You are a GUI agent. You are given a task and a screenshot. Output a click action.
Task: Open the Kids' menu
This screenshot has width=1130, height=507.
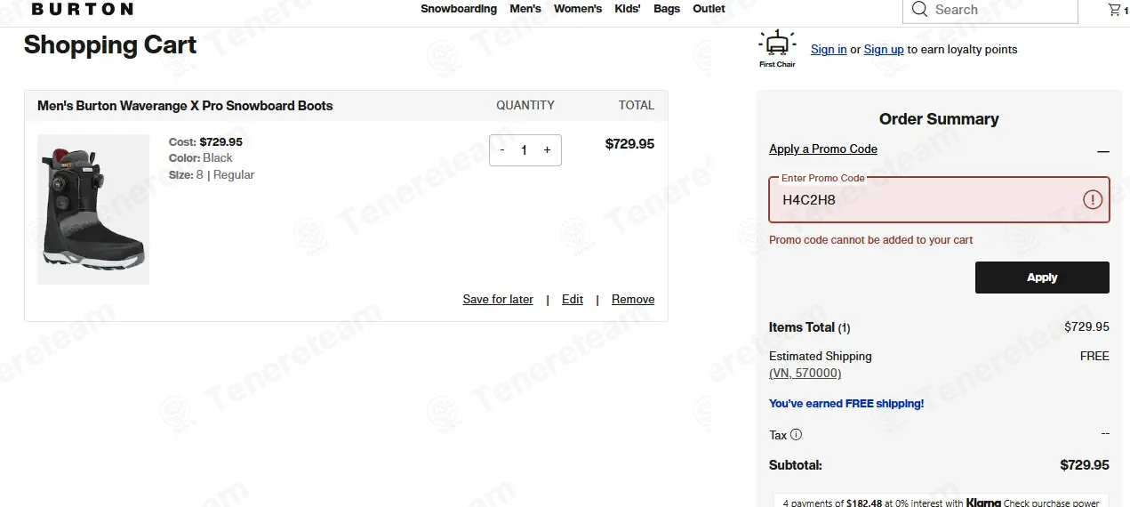click(628, 9)
